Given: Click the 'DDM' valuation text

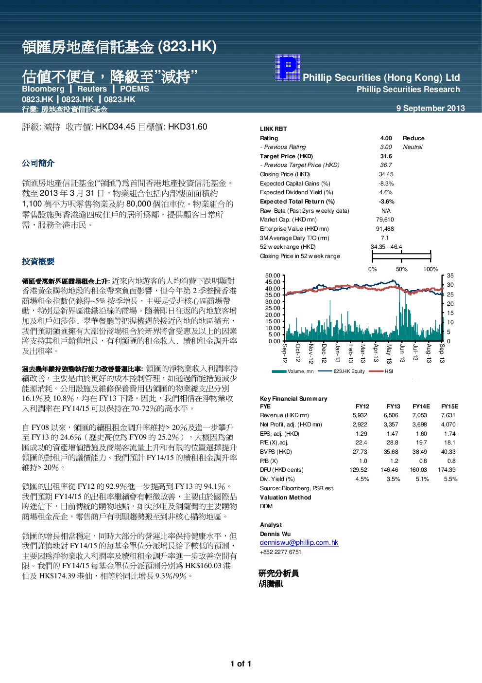Looking at the screenshot, I should click(x=266, y=506).
